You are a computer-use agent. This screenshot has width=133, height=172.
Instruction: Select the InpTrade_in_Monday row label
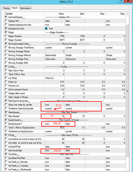click(18, 162)
